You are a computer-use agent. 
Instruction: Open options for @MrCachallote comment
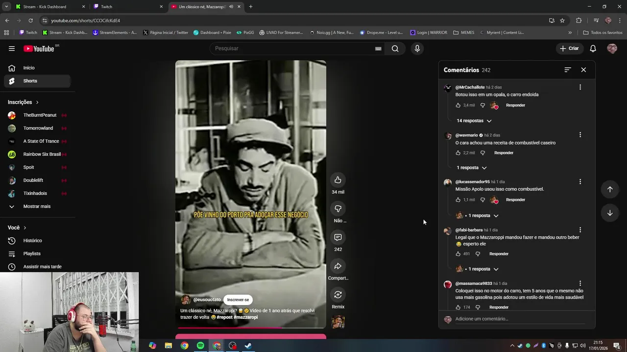[580, 87]
